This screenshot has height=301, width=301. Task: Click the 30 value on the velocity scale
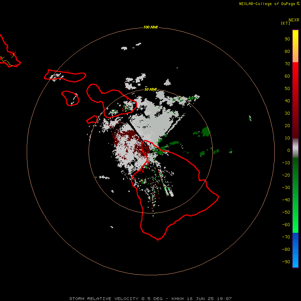(287, 113)
